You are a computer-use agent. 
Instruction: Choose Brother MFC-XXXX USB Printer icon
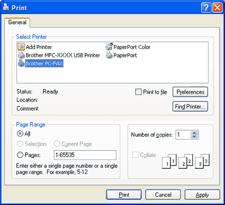pyautogui.click(x=21, y=55)
